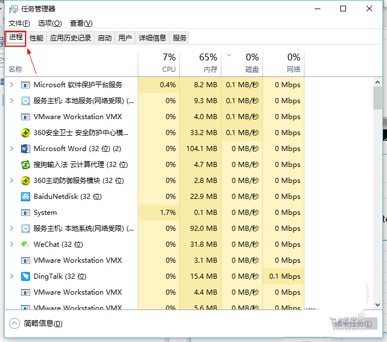Expand Microsoft 软件保护平台服务 entry
387x342 pixels.
tap(11, 85)
